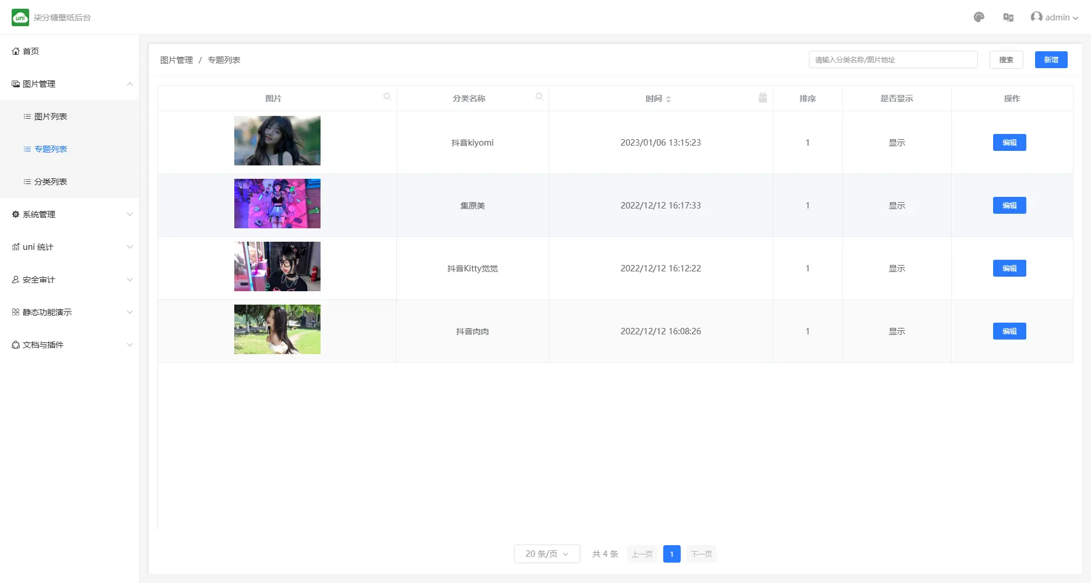This screenshot has height=583, width=1091.
Task: Click the 2022/12/12 16:12:22 time cell
Action: tap(661, 268)
